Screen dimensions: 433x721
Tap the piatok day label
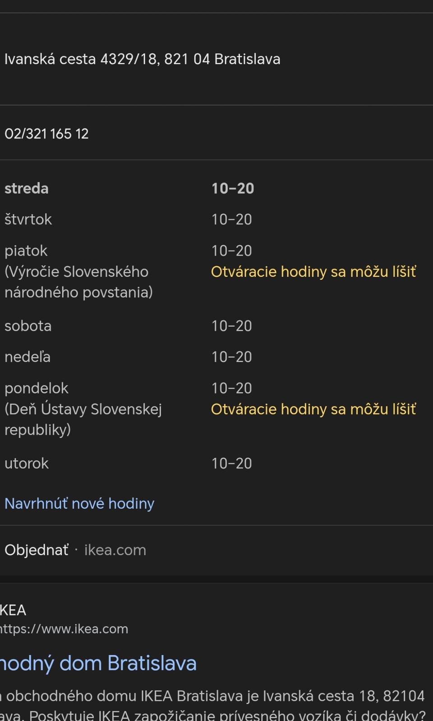pyautogui.click(x=26, y=251)
